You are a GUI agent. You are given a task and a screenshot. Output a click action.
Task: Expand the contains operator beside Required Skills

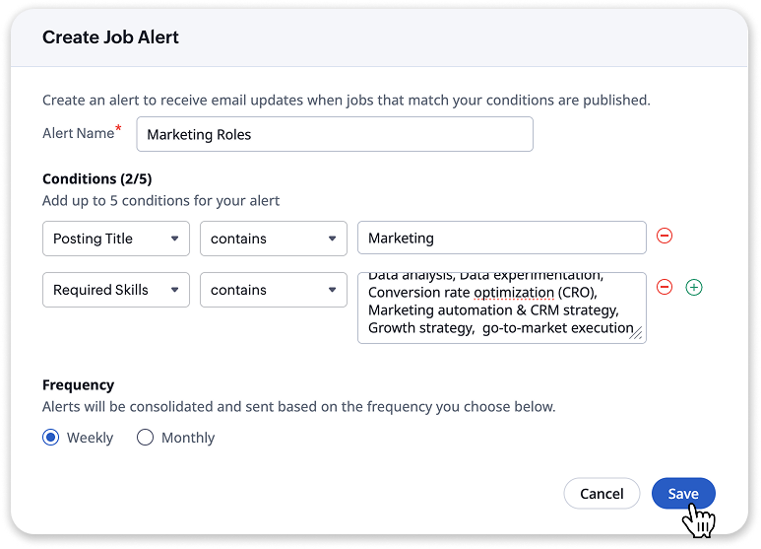[274, 290]
